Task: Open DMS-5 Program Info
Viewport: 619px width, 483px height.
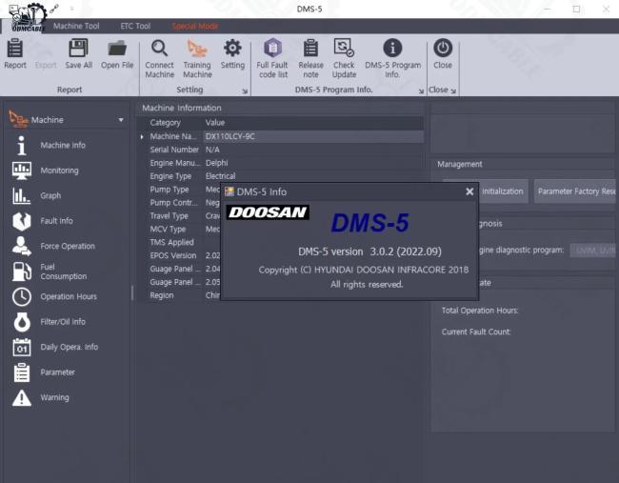Action: click(392, 58)
